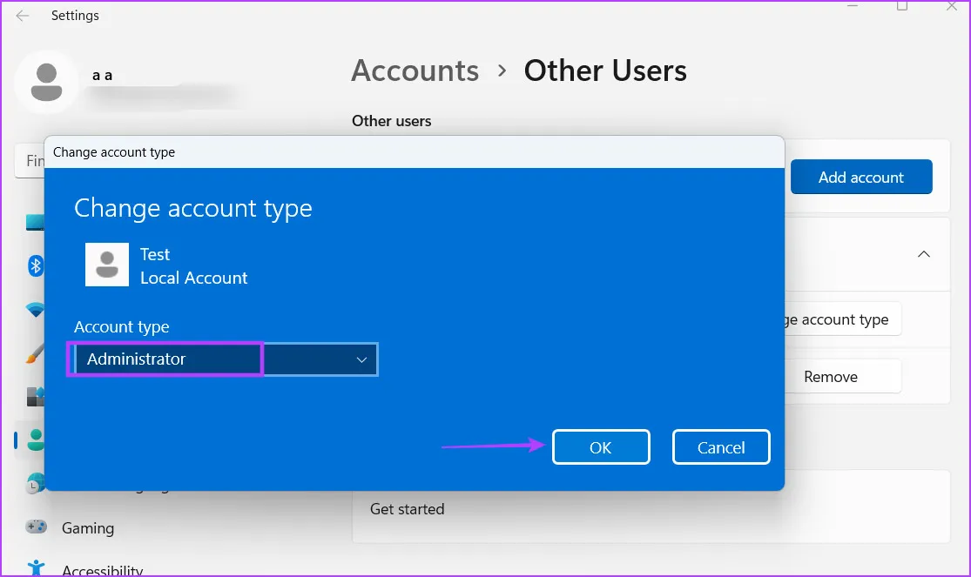Click the Test account avatar in dialog
Image resolution: width=971 pixels, height=577 pixels.
point(107,265)
